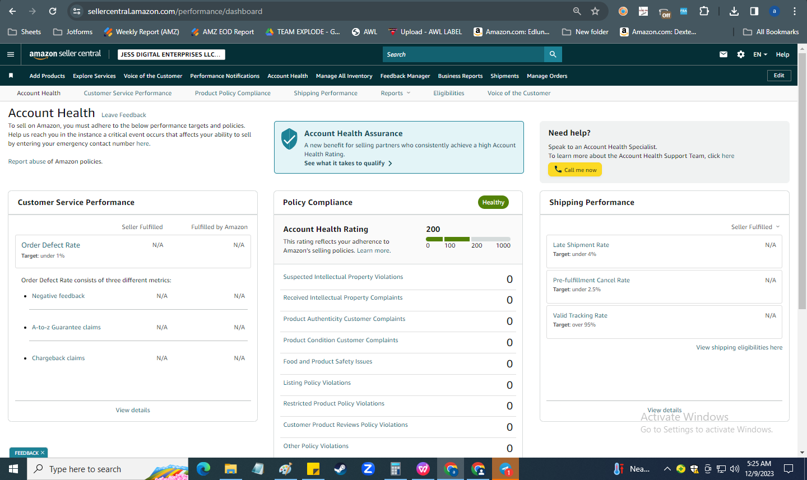
Task: Open the Eligibilities tab
Action: click(449, 93)
